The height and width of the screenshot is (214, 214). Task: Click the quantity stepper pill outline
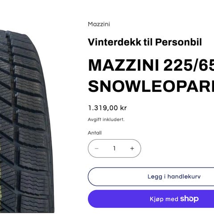[x=115, y=148]
